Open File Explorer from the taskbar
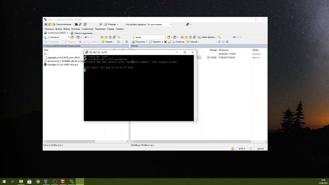The height and width of the screenshot is (185, 329). coord(21,181)
